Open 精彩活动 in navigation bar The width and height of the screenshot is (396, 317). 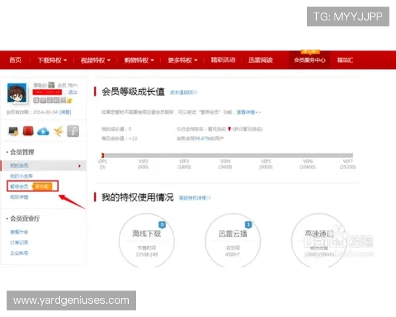223,60
